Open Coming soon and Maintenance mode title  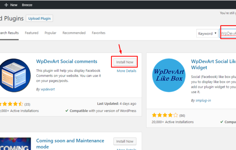70,144
